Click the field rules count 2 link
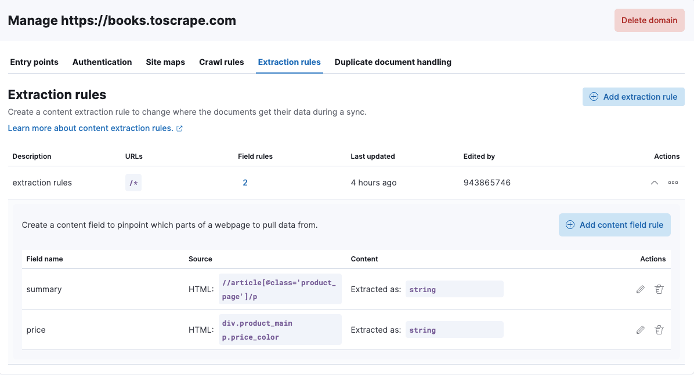This screenshot has width=694, height=375. (x=245, y=183)
